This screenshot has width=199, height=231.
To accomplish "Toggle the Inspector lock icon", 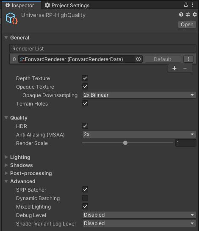I will point(186,5).
